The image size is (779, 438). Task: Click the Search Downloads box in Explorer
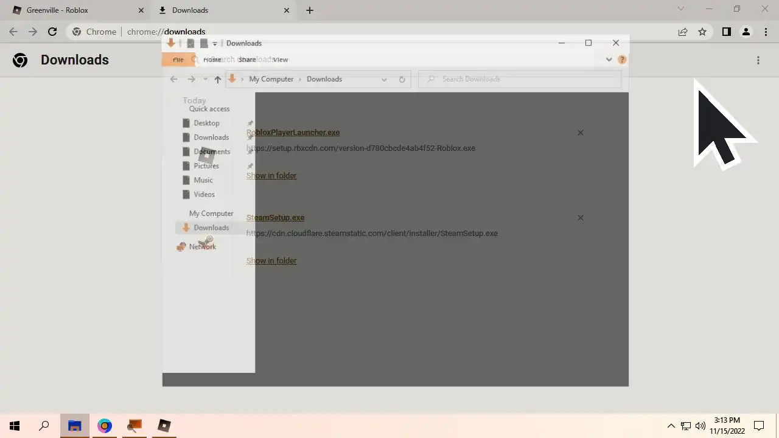[x=520, y=79]
